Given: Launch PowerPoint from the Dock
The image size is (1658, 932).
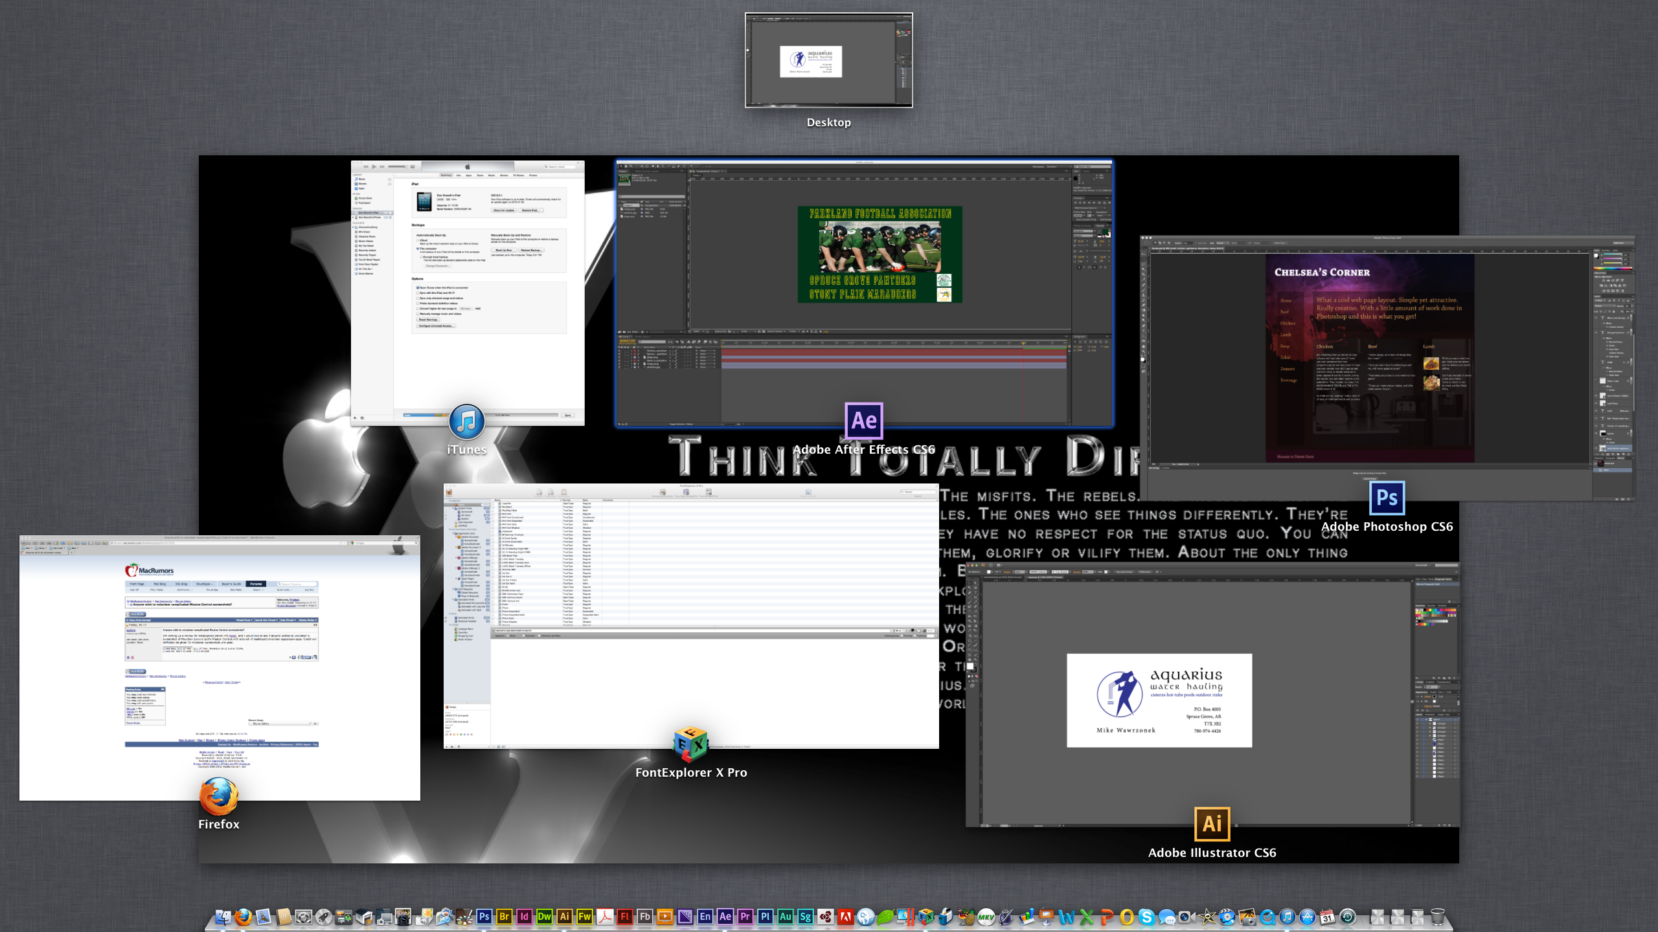Looking at the screenshot, I should tap(1107, 916).
